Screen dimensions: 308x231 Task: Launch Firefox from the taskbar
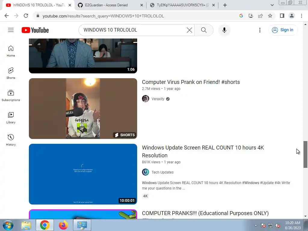coord(63,225)
